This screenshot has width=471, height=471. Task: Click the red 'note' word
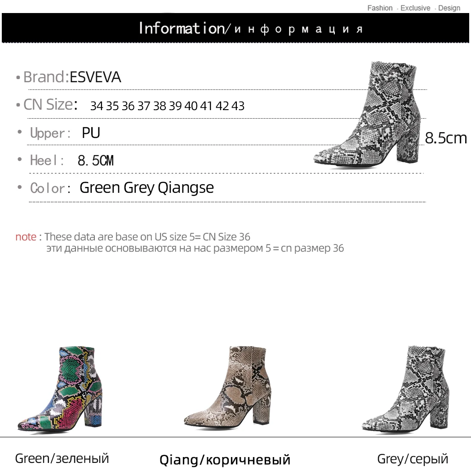26,237
